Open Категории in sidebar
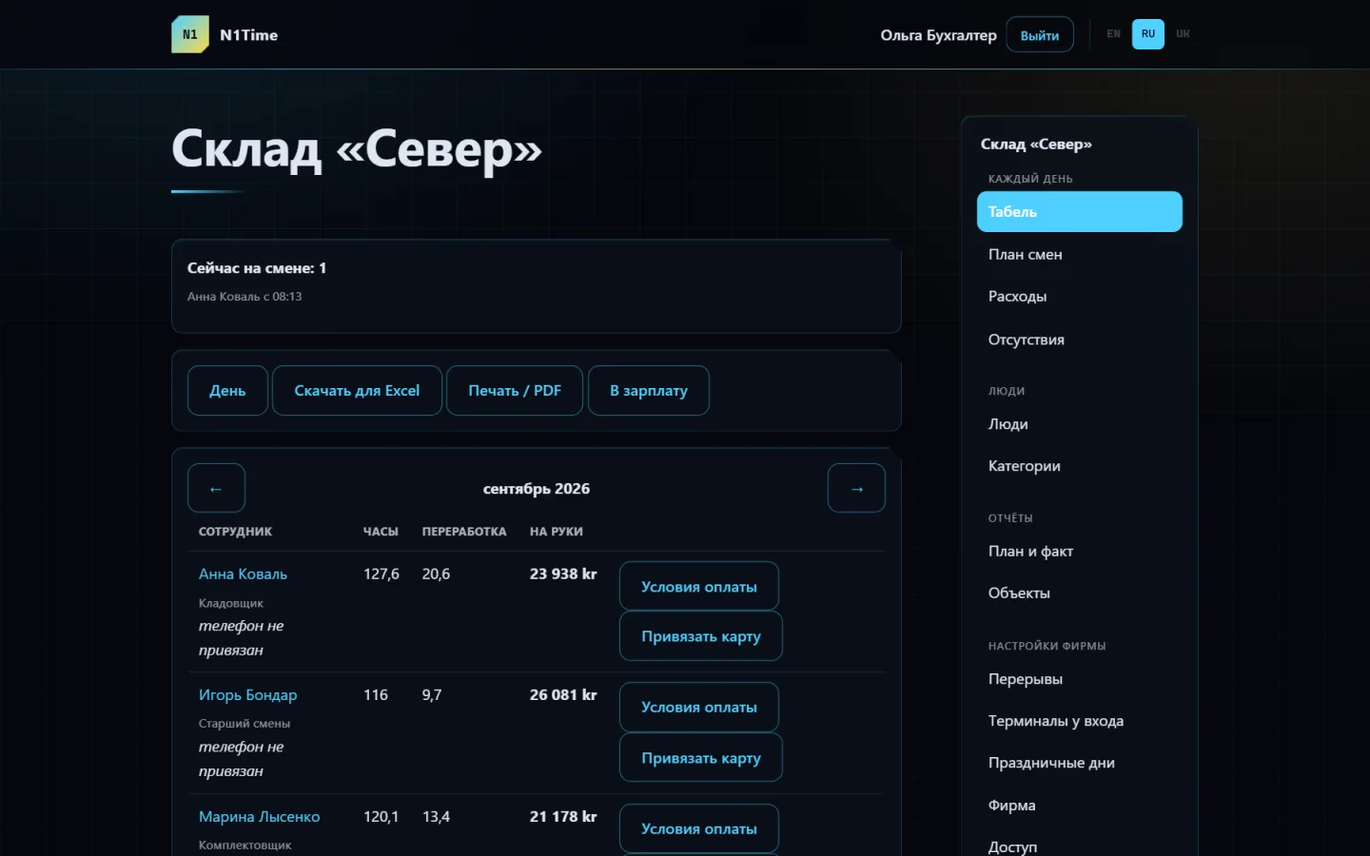This screenshot has width=1370, height=856. (x=1080, y=466)
